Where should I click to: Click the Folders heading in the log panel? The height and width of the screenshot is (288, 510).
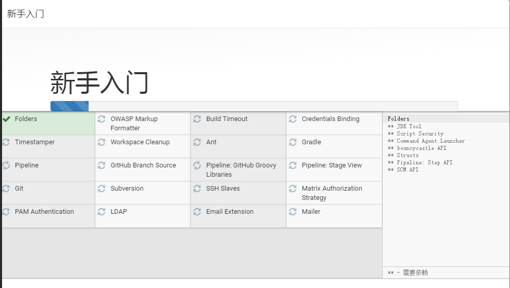[x=398, y=119]
